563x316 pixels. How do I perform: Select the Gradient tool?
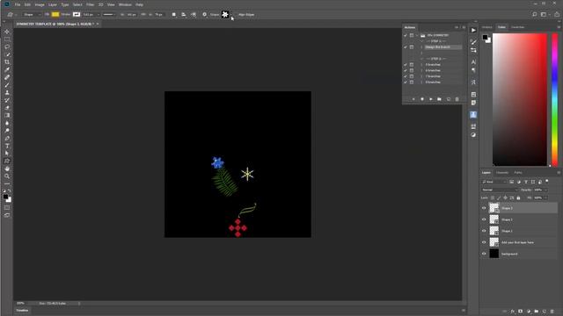pos(7,115)
